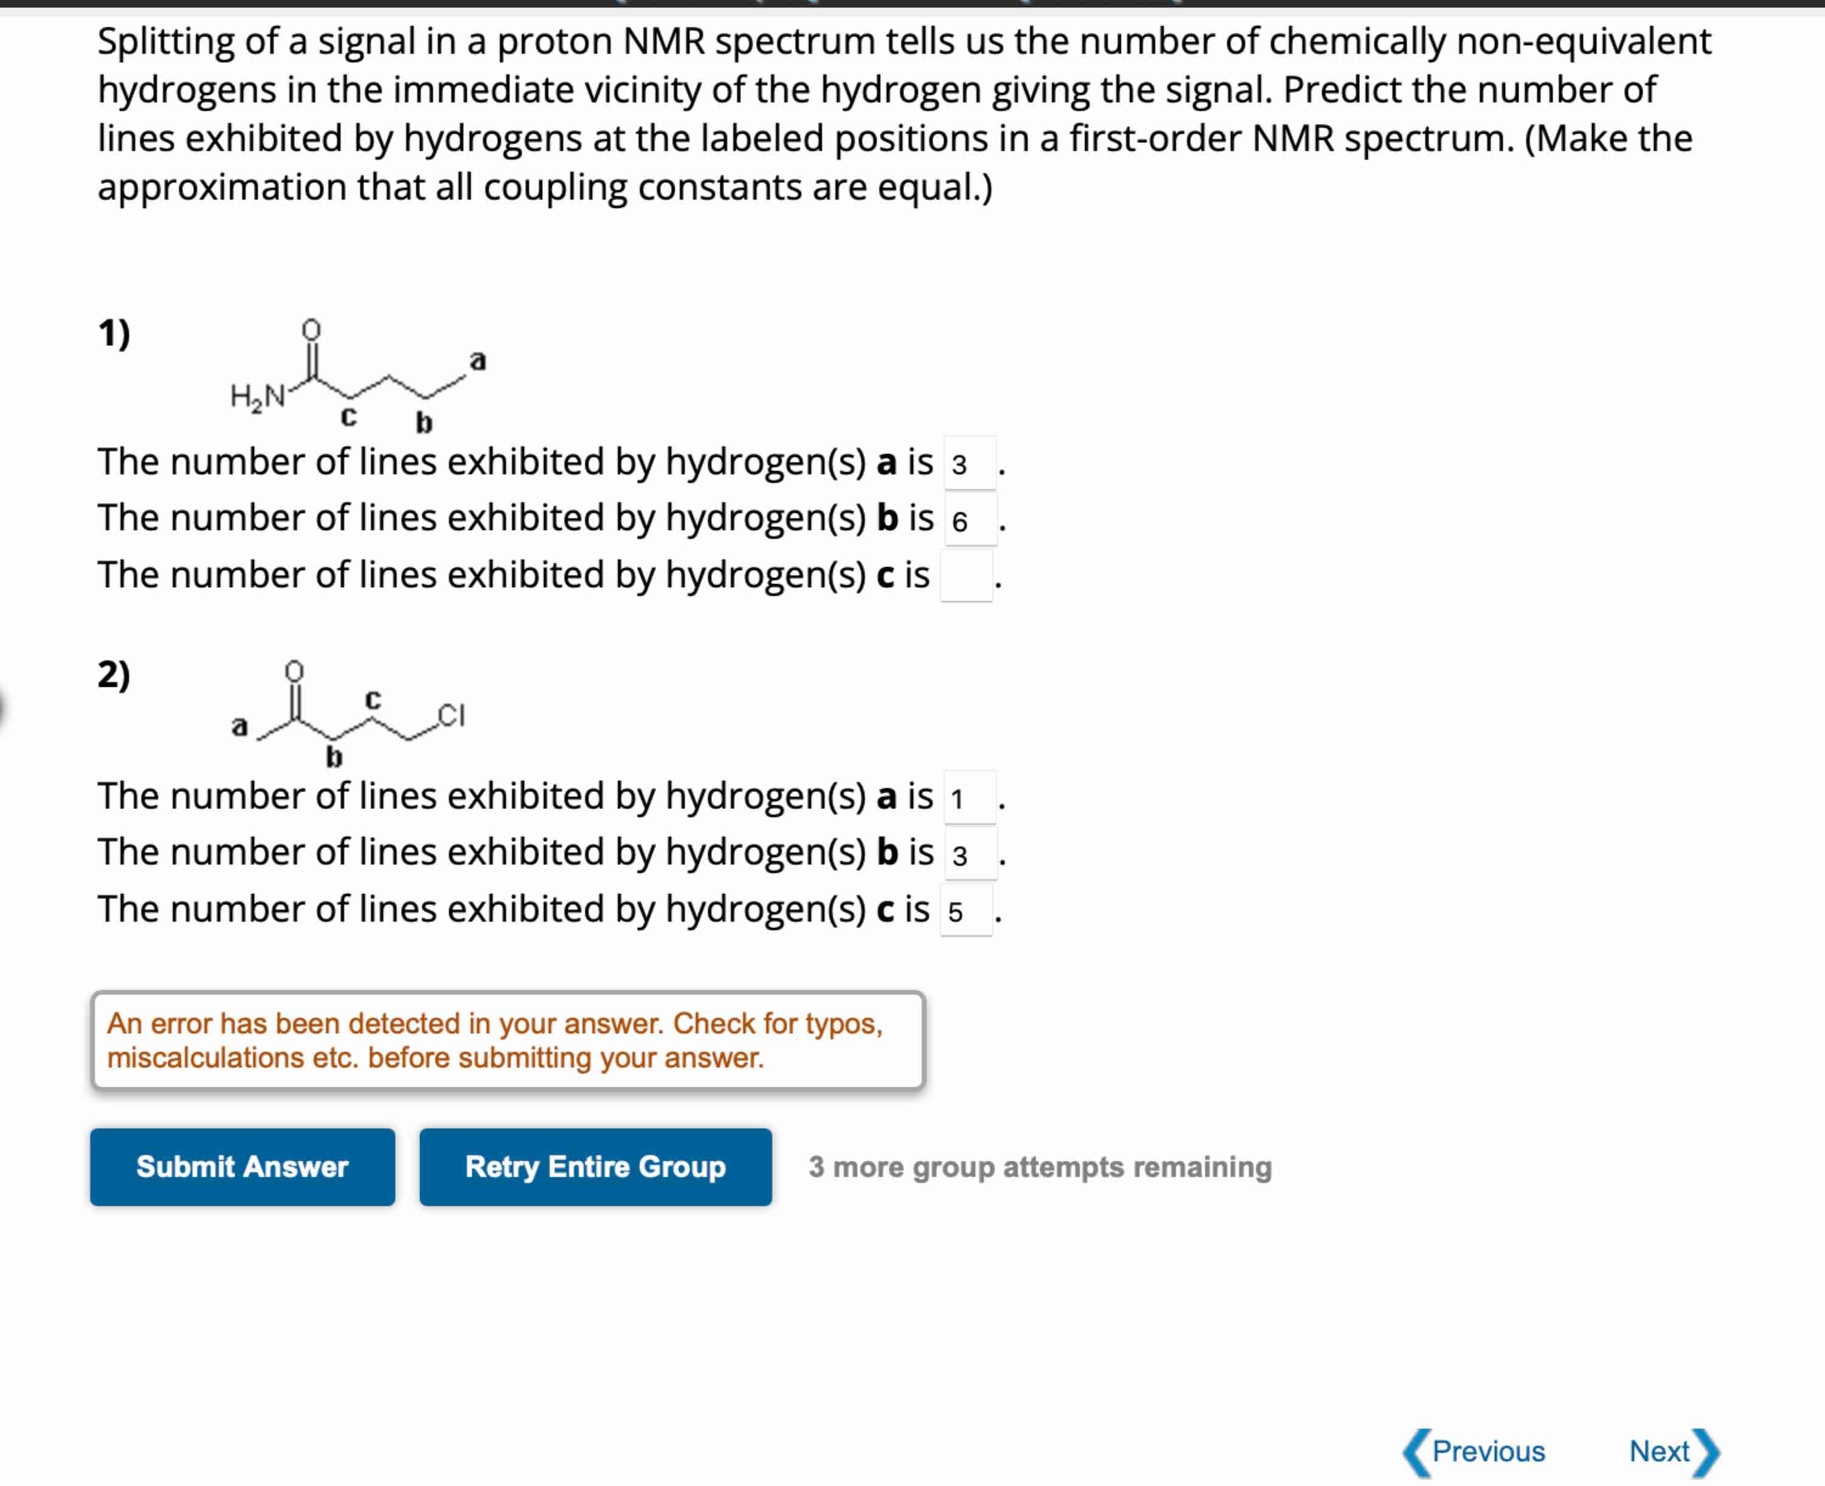Viewport: 1825px width, 1486px height.
Task: Click the attempts remaining text
Action: pyautogui.click(x=1040, y=1167)
